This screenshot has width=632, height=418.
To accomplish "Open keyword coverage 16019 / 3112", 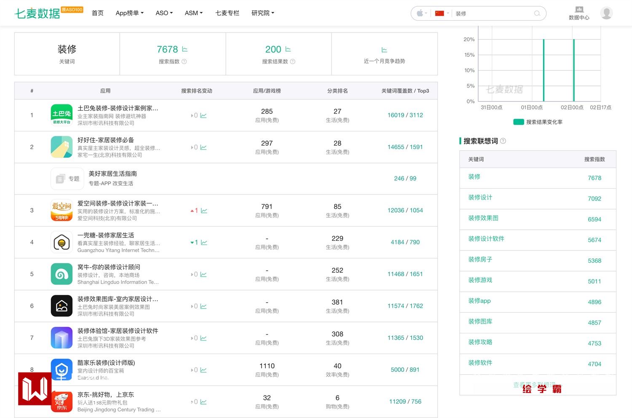I will coord(405,115).
